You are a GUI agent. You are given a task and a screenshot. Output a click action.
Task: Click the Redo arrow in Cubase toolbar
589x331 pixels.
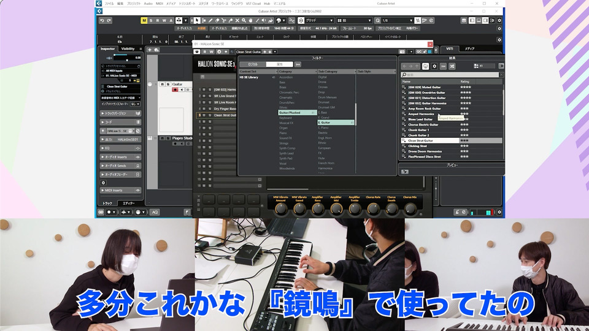click(x=109, y=20)
